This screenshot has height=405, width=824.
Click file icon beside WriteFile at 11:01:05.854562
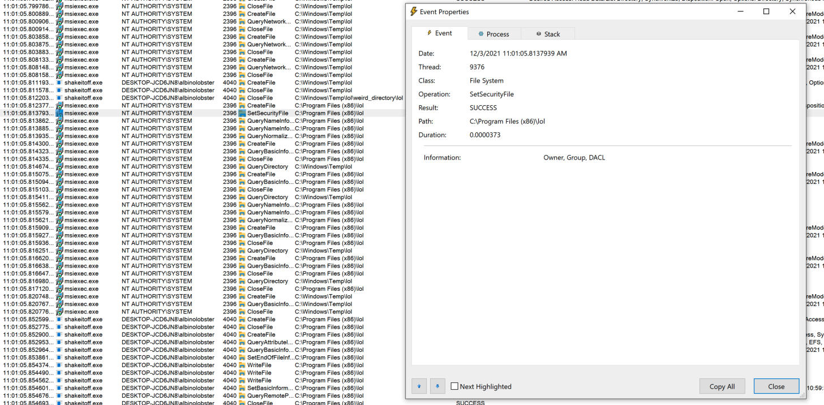click(x=242, y=381)
